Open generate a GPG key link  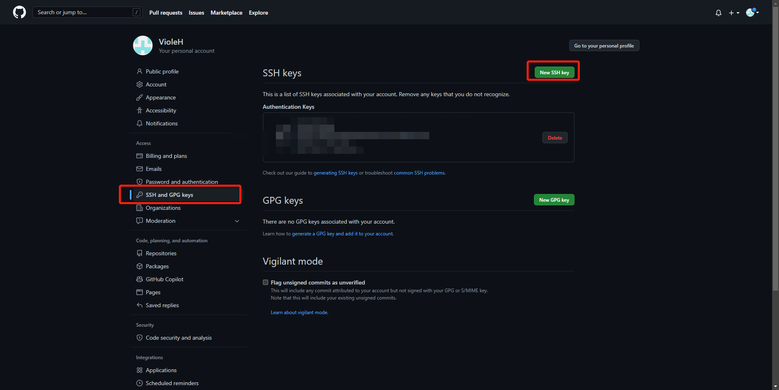pos(342,234)
